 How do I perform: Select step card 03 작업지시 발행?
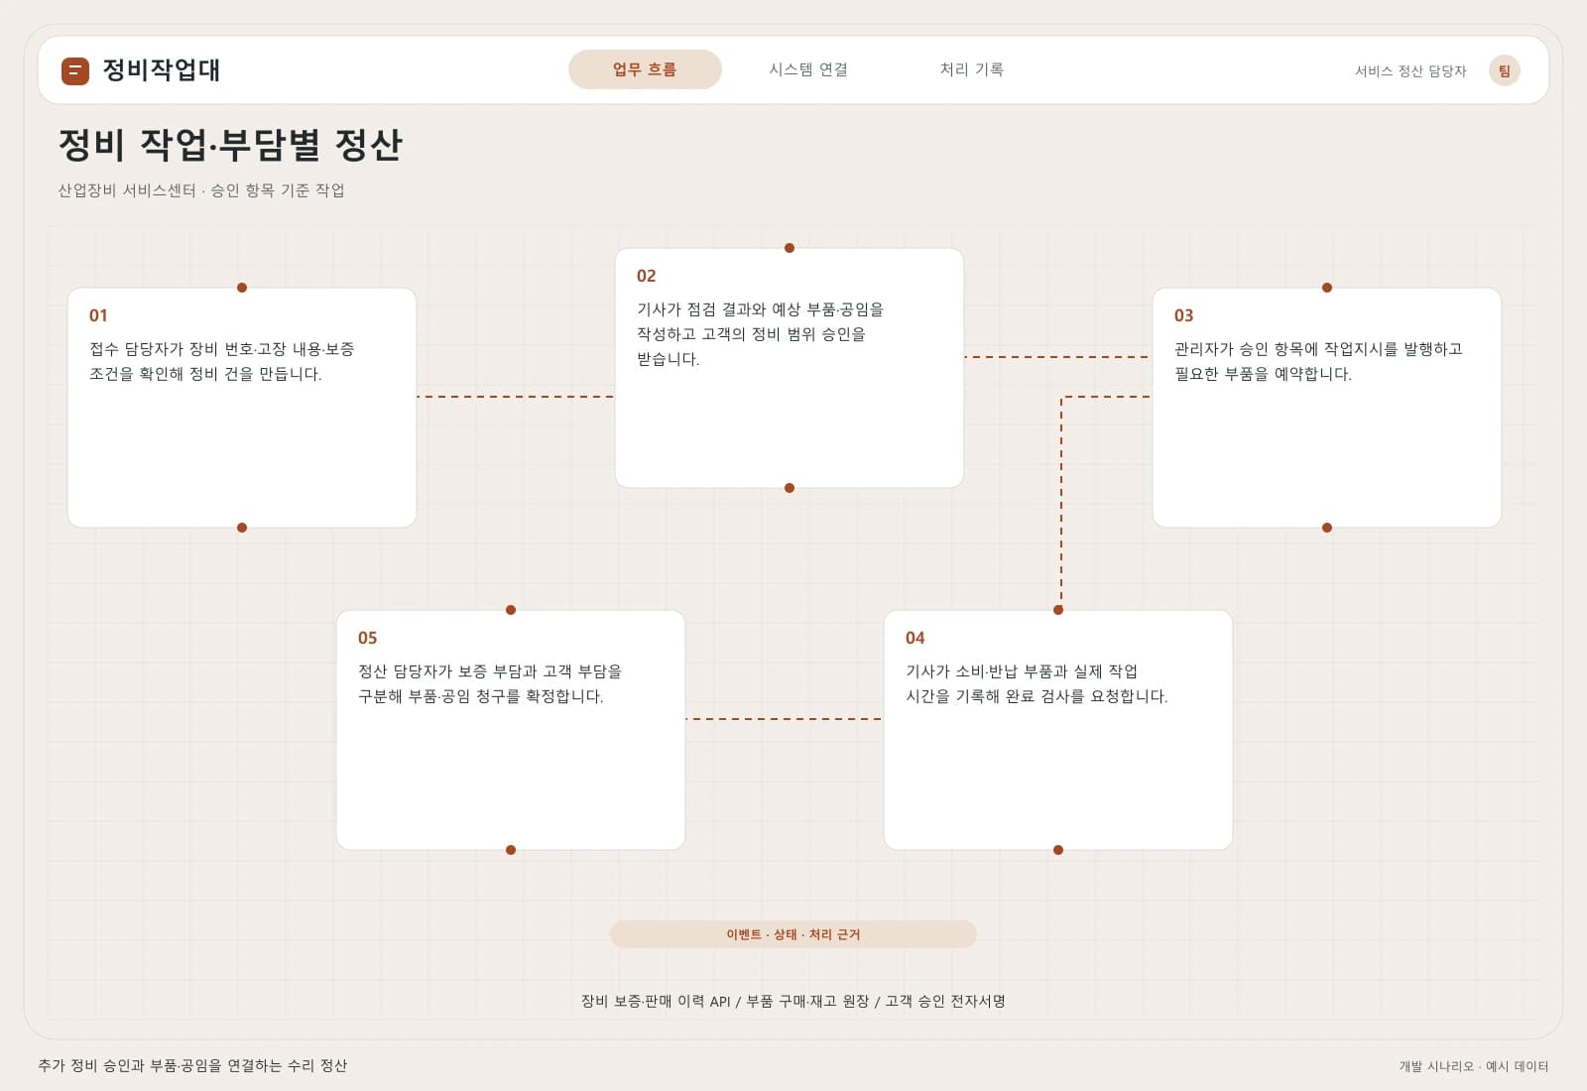[1327, 408]
